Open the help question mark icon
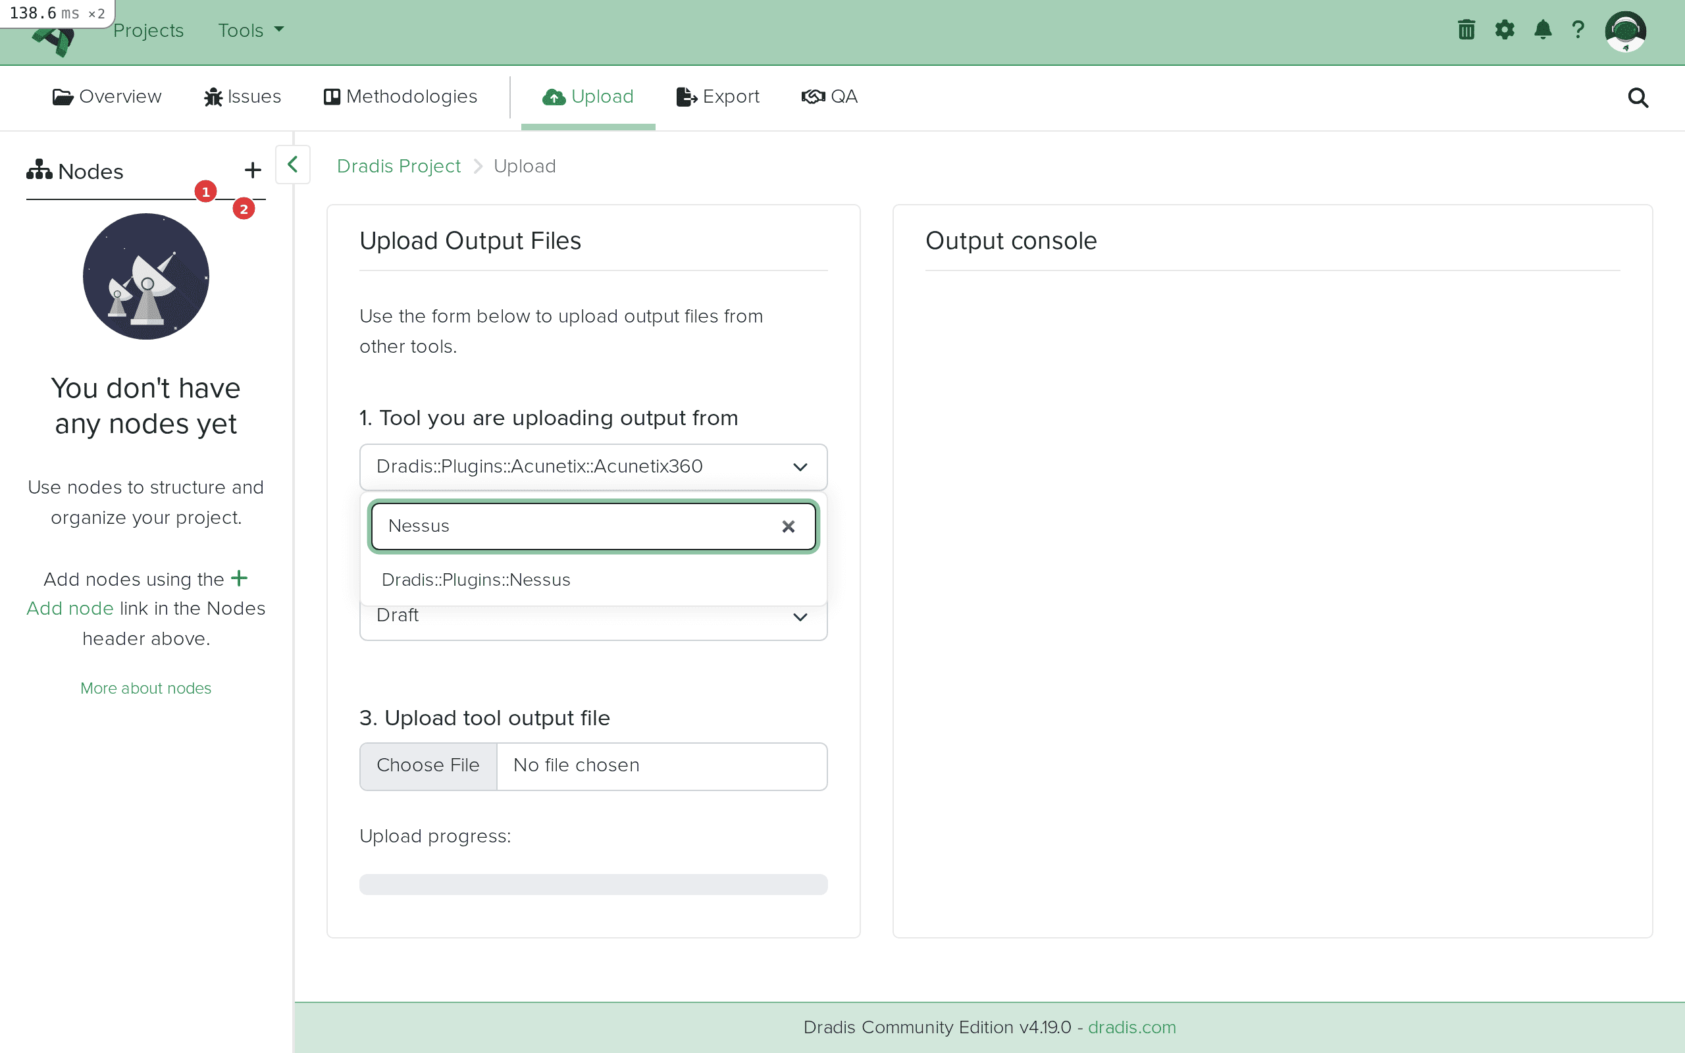 1578,30
